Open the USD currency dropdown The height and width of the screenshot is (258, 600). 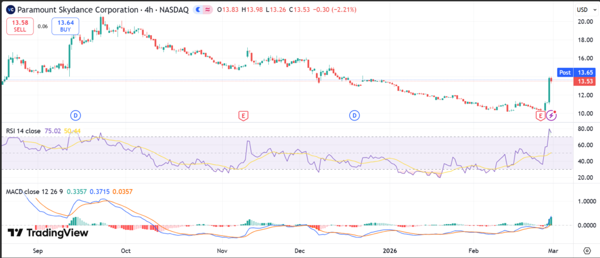tap(582, 10)
